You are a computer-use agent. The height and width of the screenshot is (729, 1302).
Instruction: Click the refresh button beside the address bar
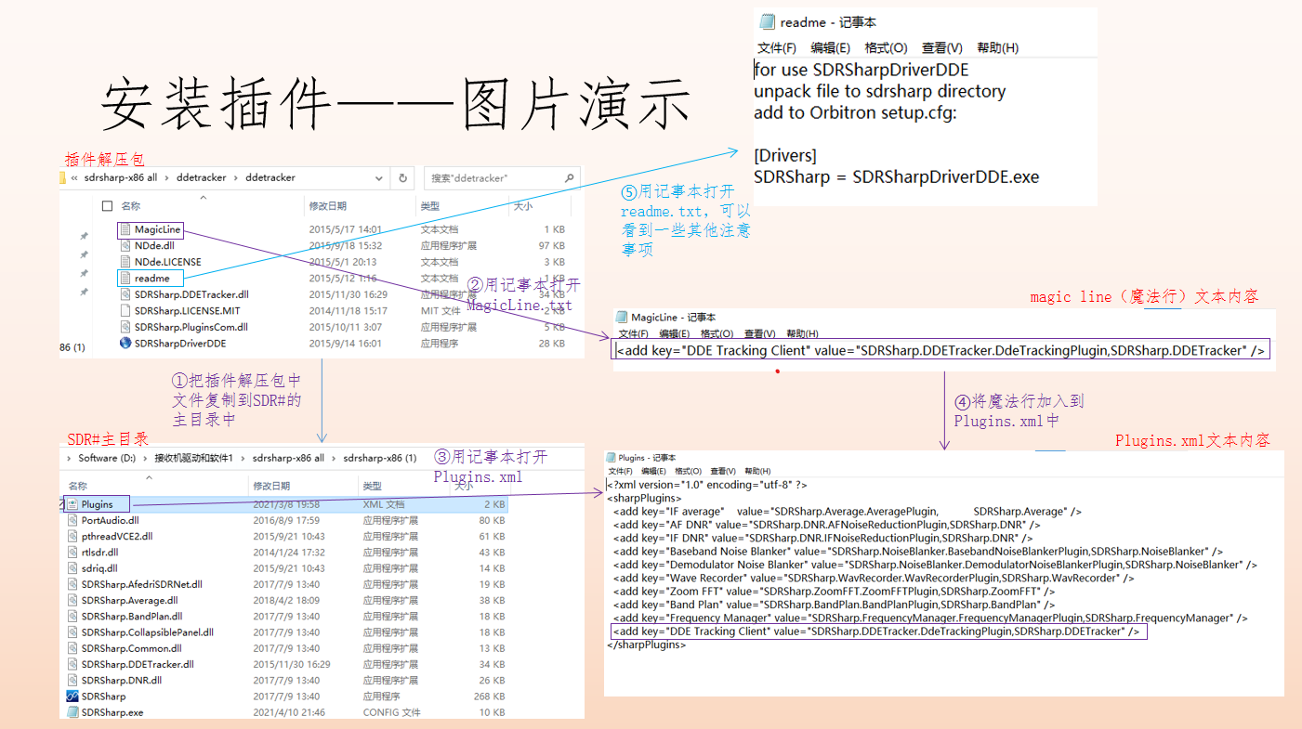pos(402,178)
